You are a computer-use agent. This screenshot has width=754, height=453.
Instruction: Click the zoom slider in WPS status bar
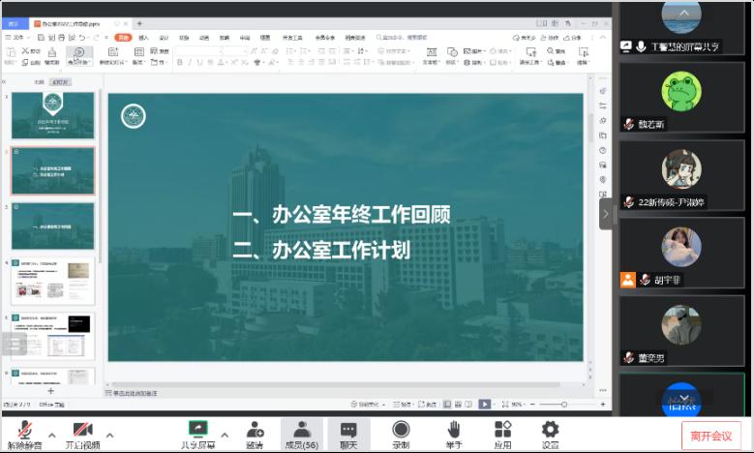tap(565, 404)
